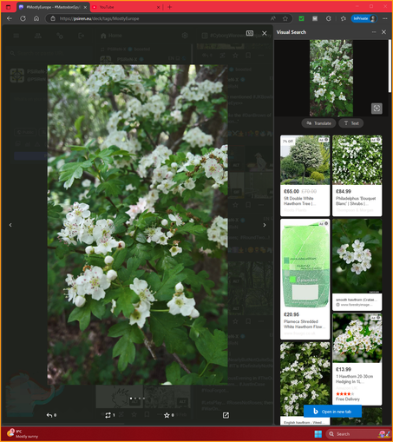Click the £65.00 price text

tap(291, 191)
